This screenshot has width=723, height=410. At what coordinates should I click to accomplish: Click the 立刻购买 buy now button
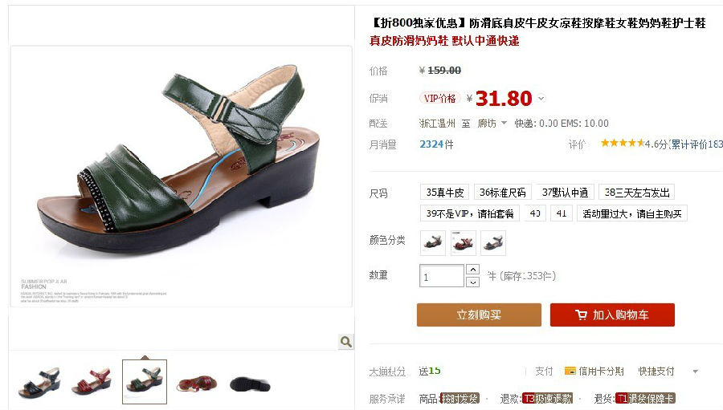point(479,315)
